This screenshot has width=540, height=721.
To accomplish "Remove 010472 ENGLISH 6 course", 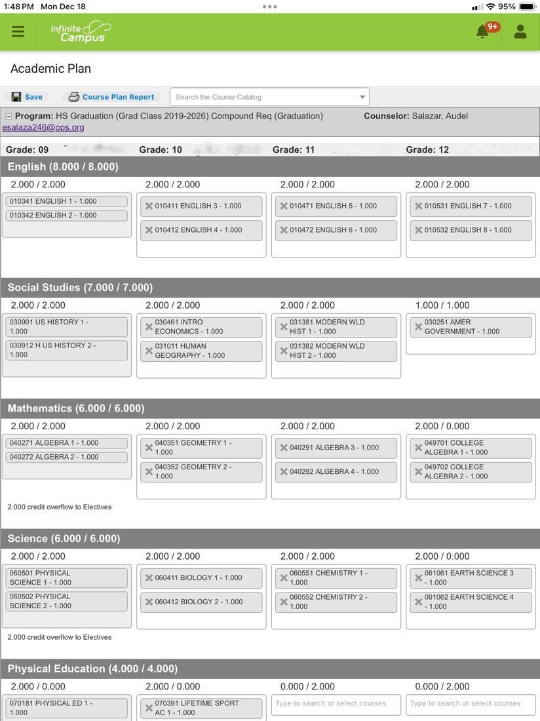I will tap(284, 230).
